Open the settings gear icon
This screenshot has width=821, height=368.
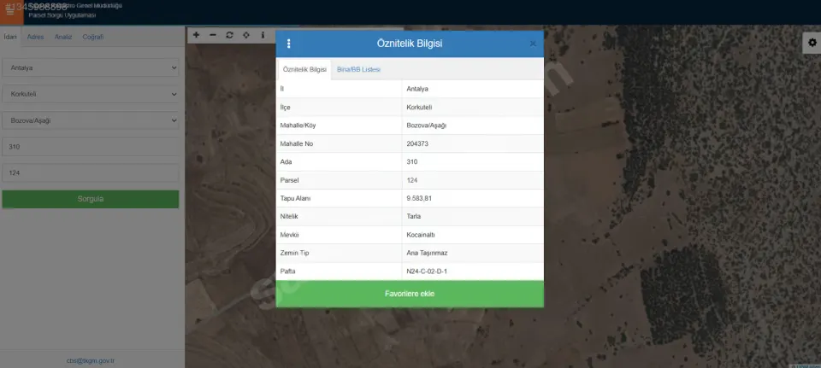pos(812,43)
